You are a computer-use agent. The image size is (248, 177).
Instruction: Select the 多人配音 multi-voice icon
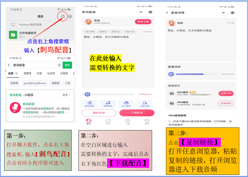pos(126,103)
